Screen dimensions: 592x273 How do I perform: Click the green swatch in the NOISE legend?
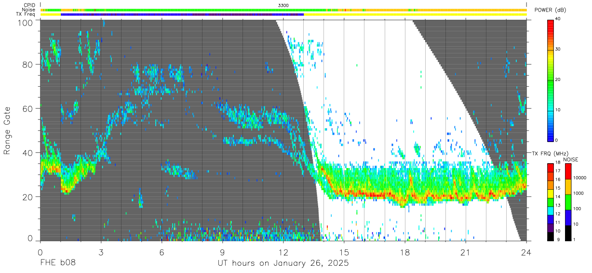tap(568, 202)
